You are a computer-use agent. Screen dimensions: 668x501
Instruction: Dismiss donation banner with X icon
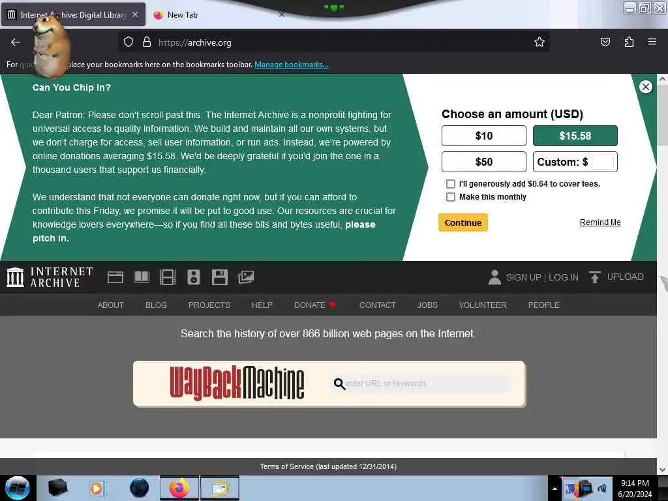click(645, 87)
